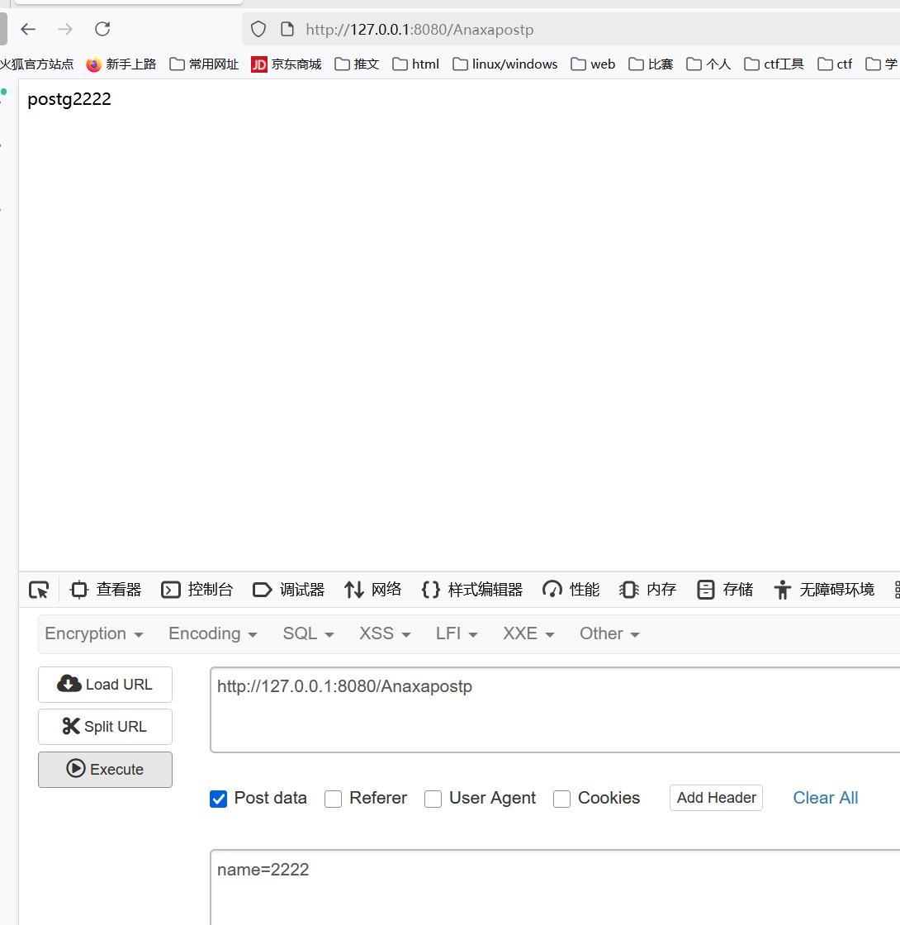The image size is (900, 925).
Task: Switch to the 调试器 debugger tab
Action: [288, 590]
